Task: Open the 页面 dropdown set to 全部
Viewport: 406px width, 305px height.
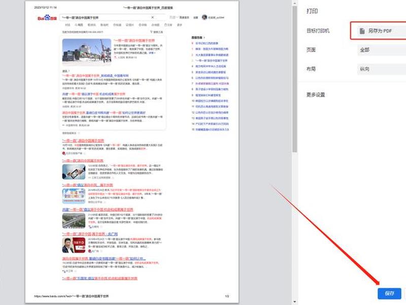Action: [x=381, y=50]
